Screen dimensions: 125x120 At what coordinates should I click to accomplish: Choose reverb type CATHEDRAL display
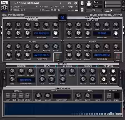coord(26,80)
